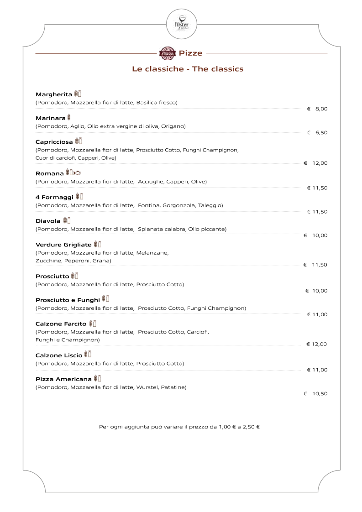Click the Calzone Farcito item title
The image size is (362, 512).
[x=61, y=324]
